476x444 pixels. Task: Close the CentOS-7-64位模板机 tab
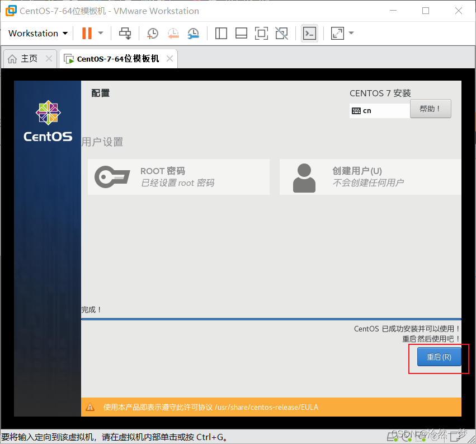pyautogui.click(x=169, y=59)
